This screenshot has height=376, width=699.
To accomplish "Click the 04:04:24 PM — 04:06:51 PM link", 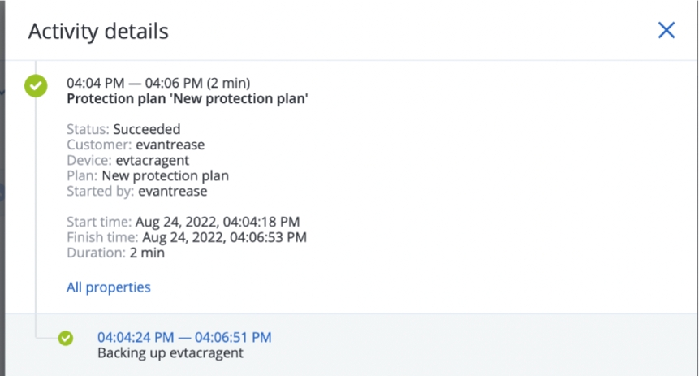I will tap(184, 337).
